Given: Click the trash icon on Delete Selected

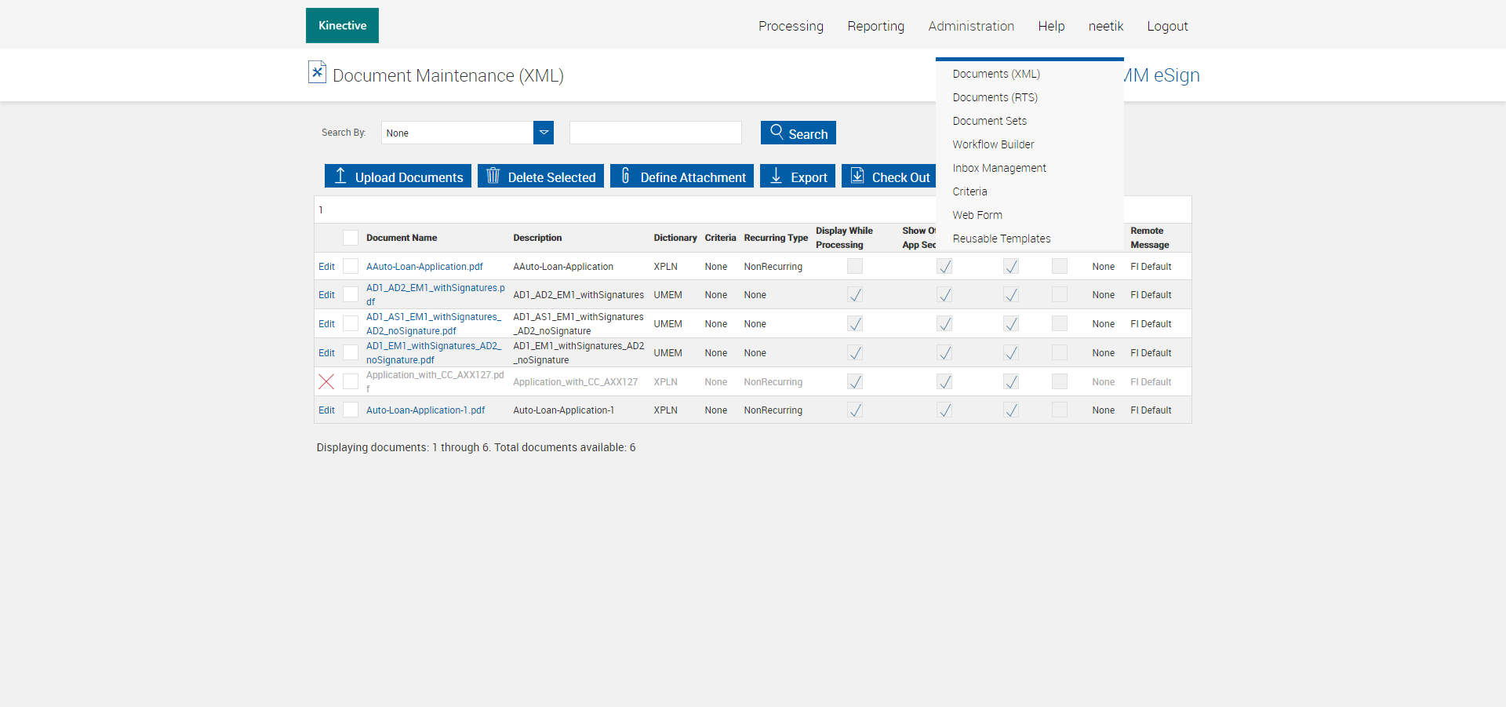Looking at the screenshot, I should coord(493,176).
